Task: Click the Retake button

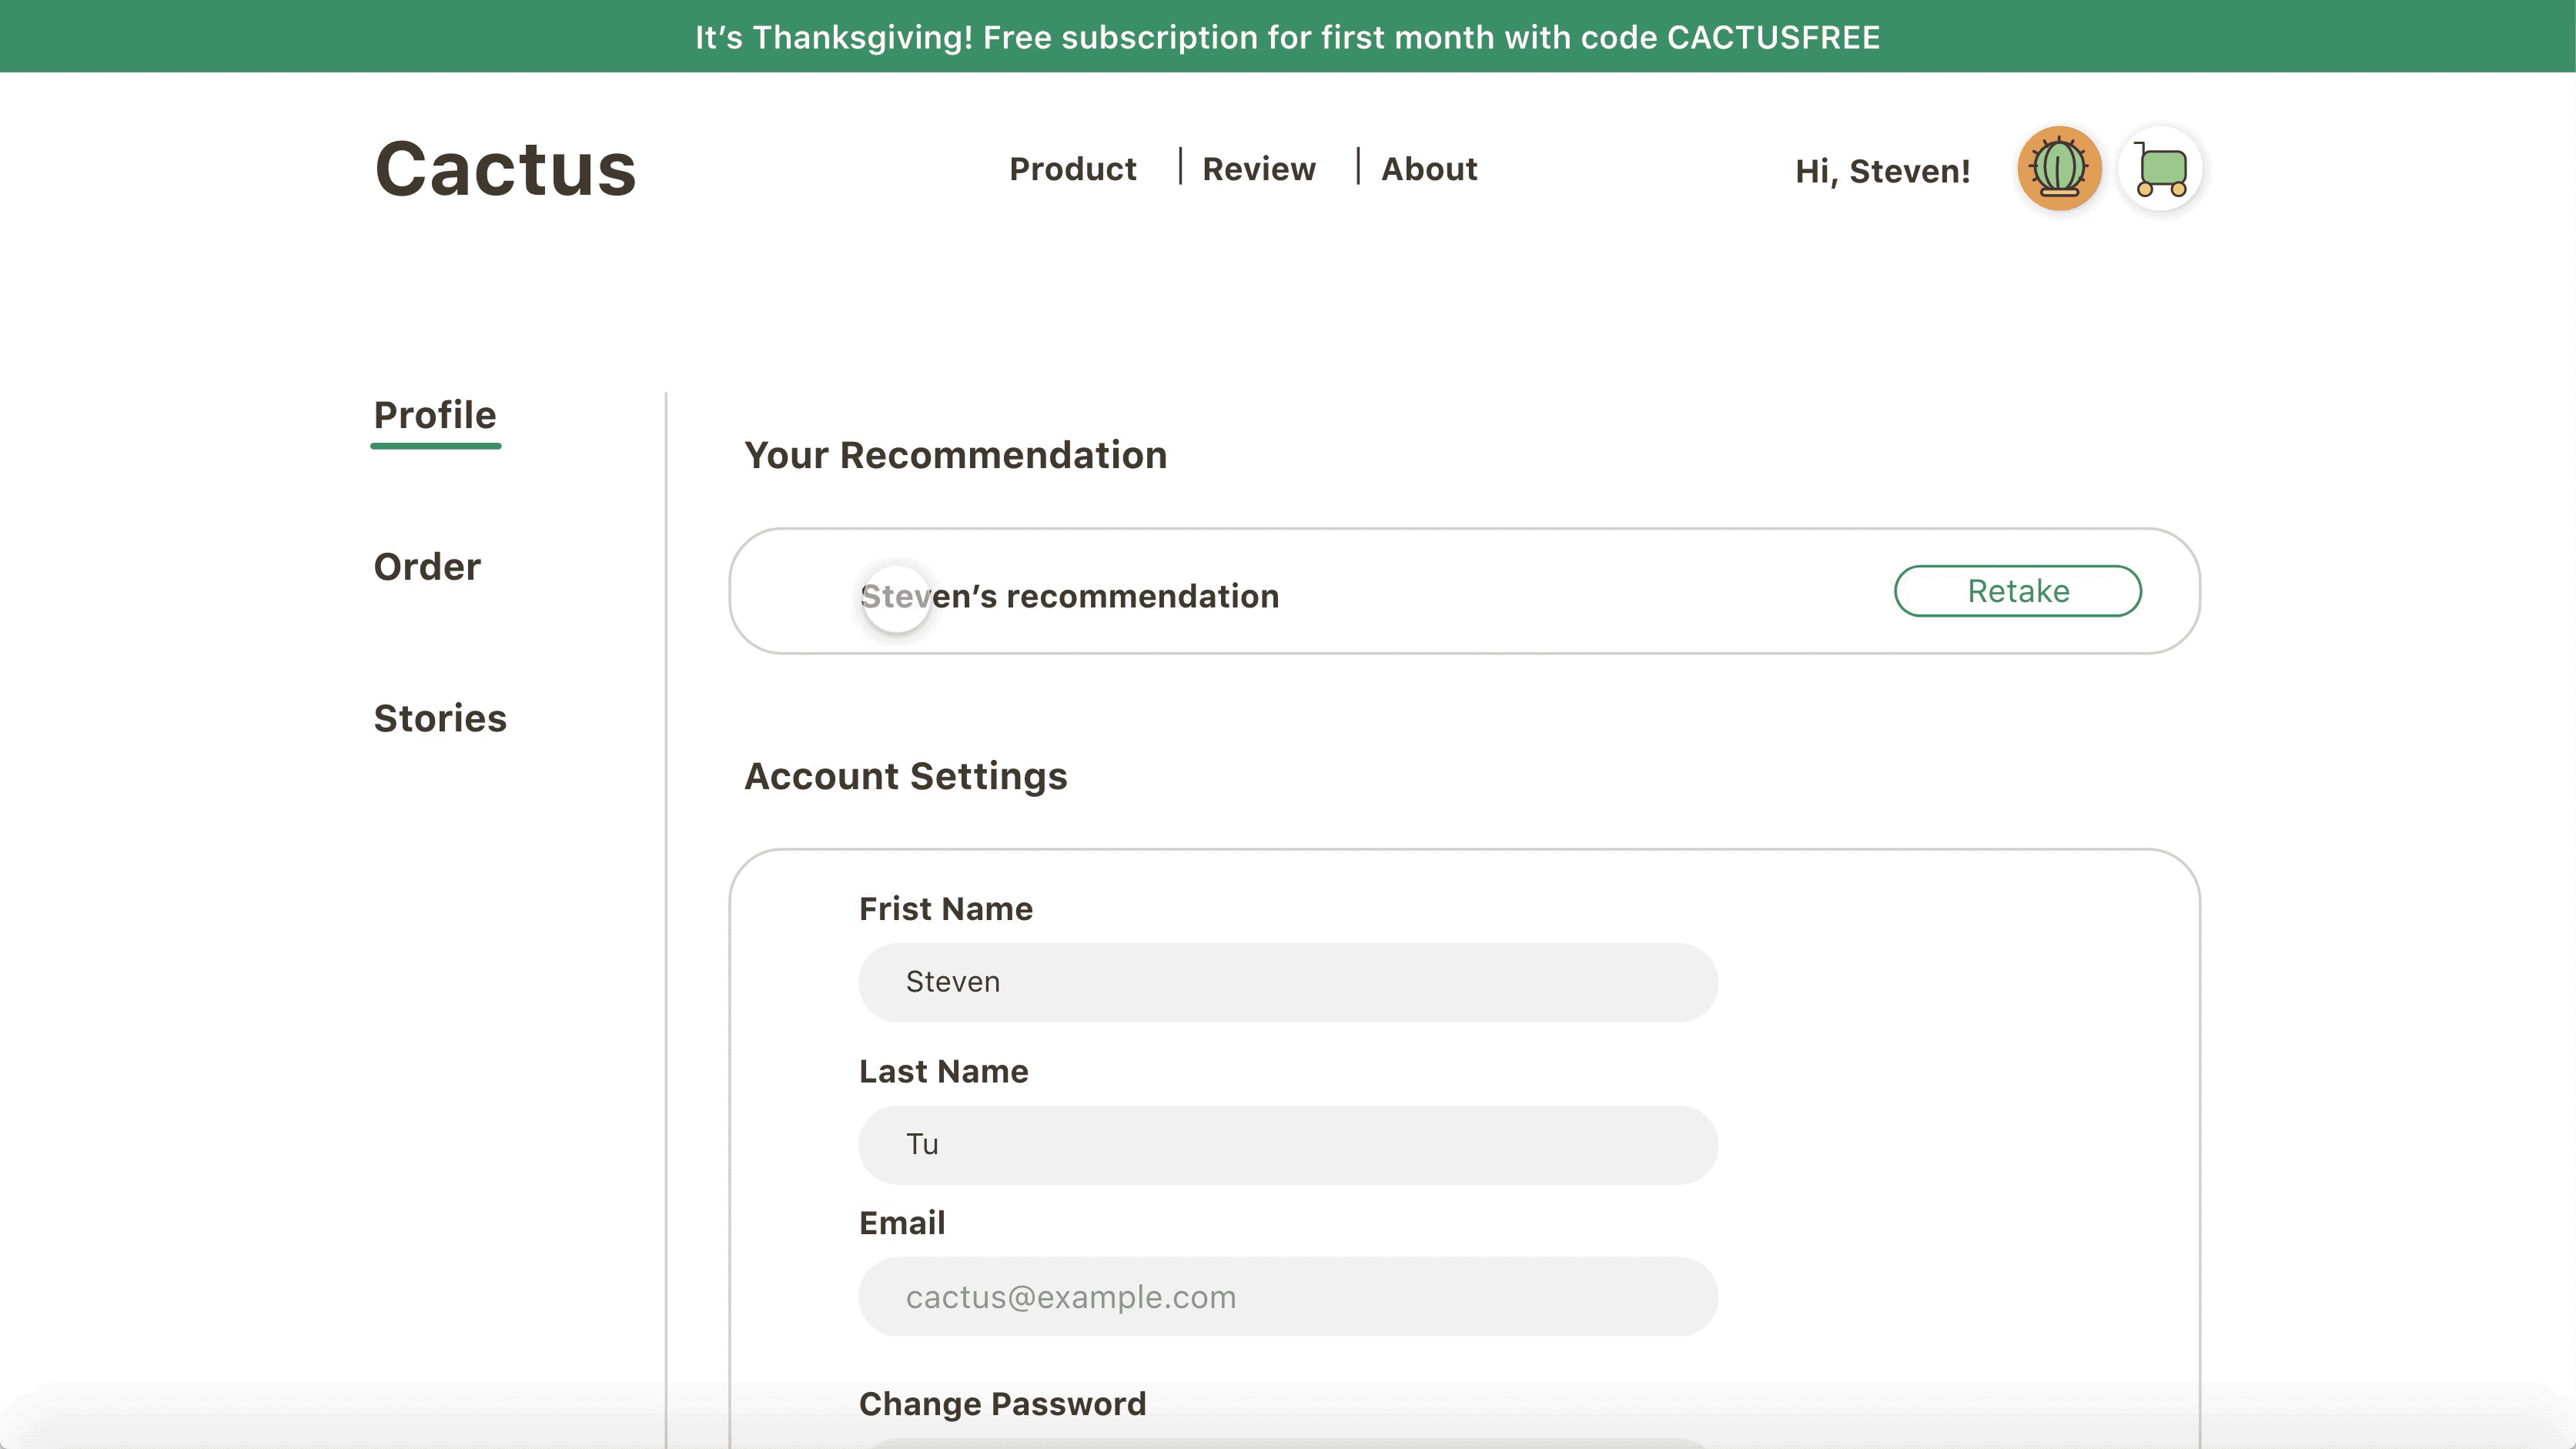Action: point(2018,591)
